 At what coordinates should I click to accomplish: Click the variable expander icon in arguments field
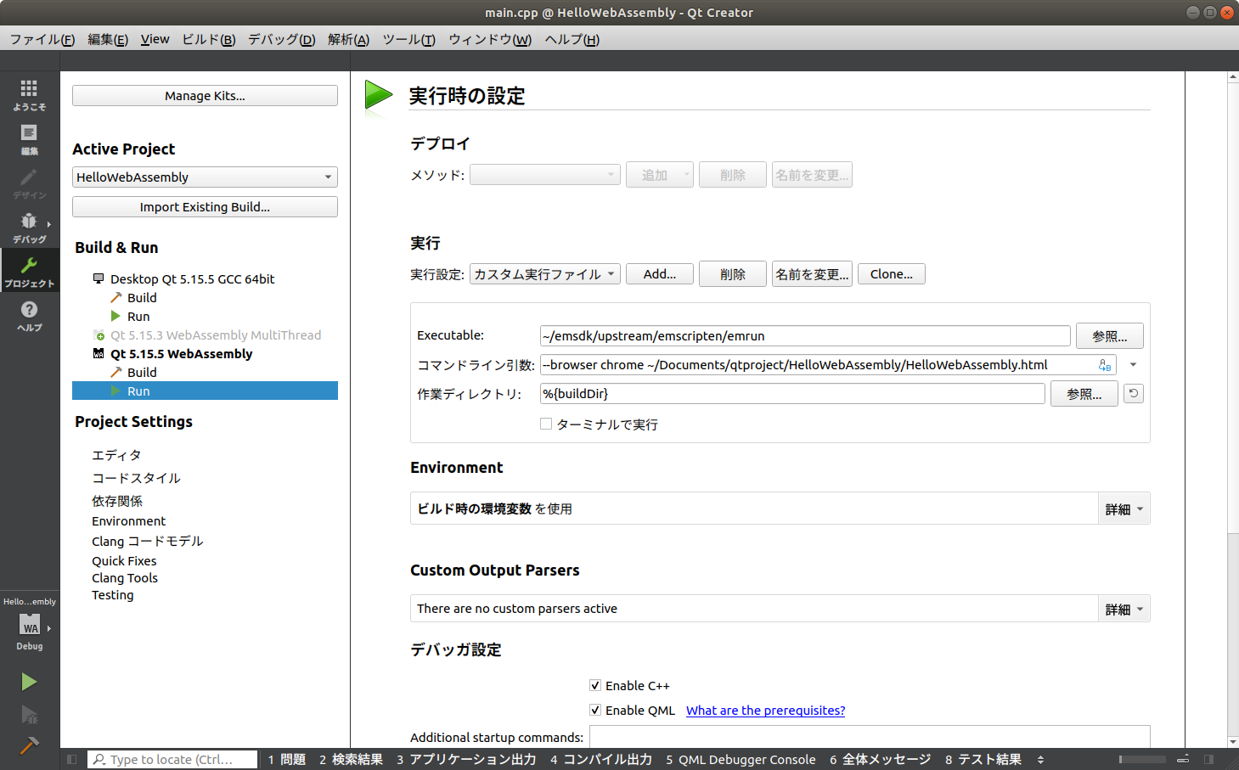coord(1107,364)
